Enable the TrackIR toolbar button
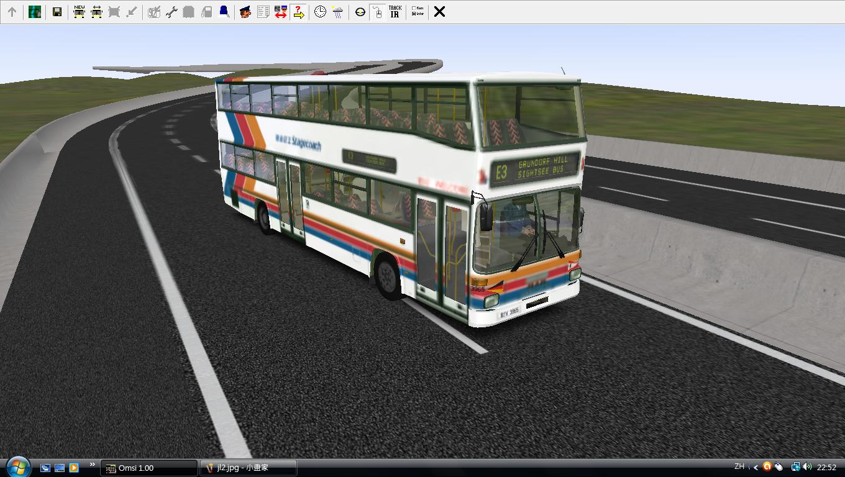 pos(395,12)
